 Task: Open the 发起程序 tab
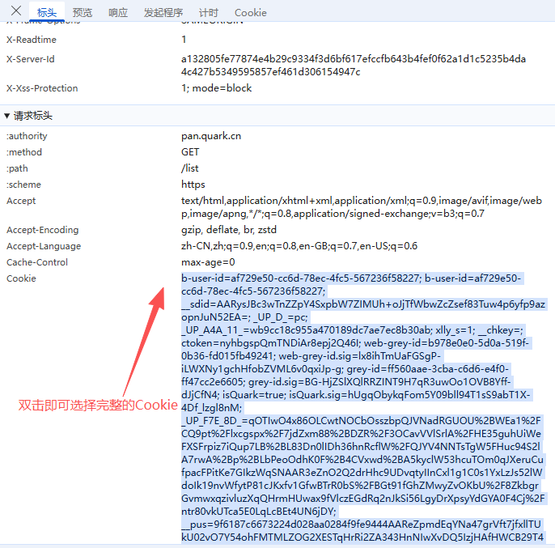(163, 13)
